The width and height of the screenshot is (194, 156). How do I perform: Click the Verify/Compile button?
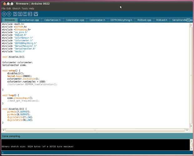[4, 14]
